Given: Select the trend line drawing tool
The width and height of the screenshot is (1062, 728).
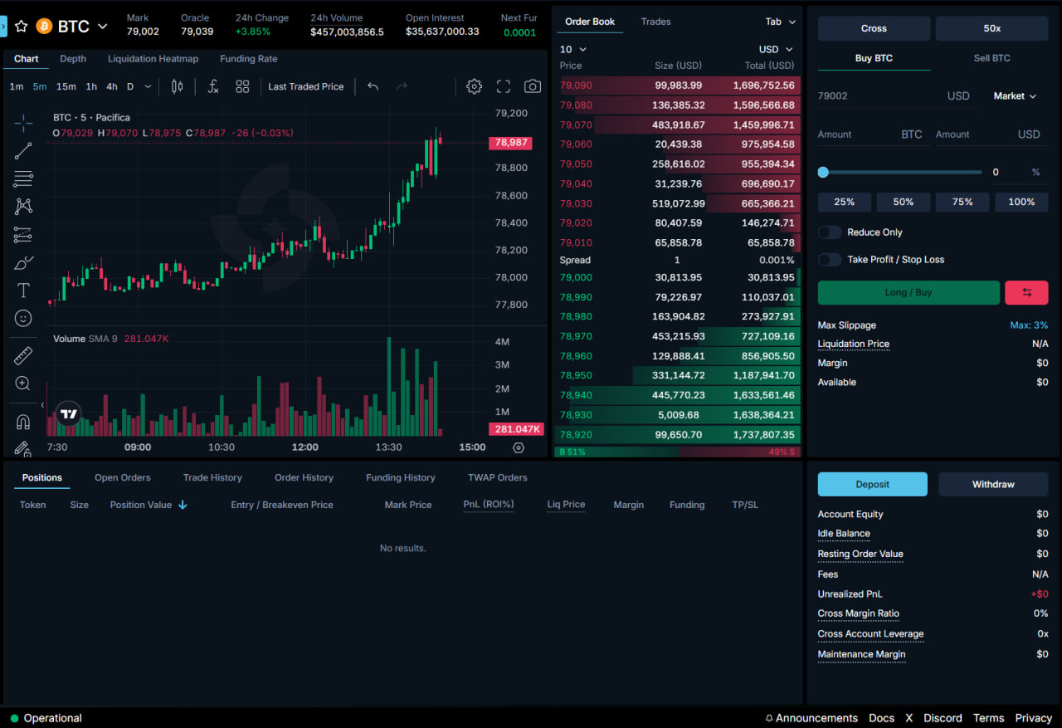Looking at the screenshot, I should [23, 150].
